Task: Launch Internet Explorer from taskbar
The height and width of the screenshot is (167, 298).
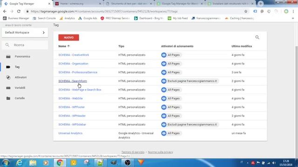Action: point(19,163)
